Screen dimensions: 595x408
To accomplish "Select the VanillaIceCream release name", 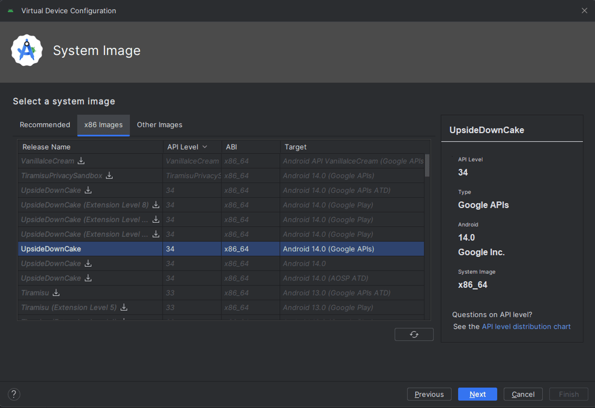I will point(48,161).
